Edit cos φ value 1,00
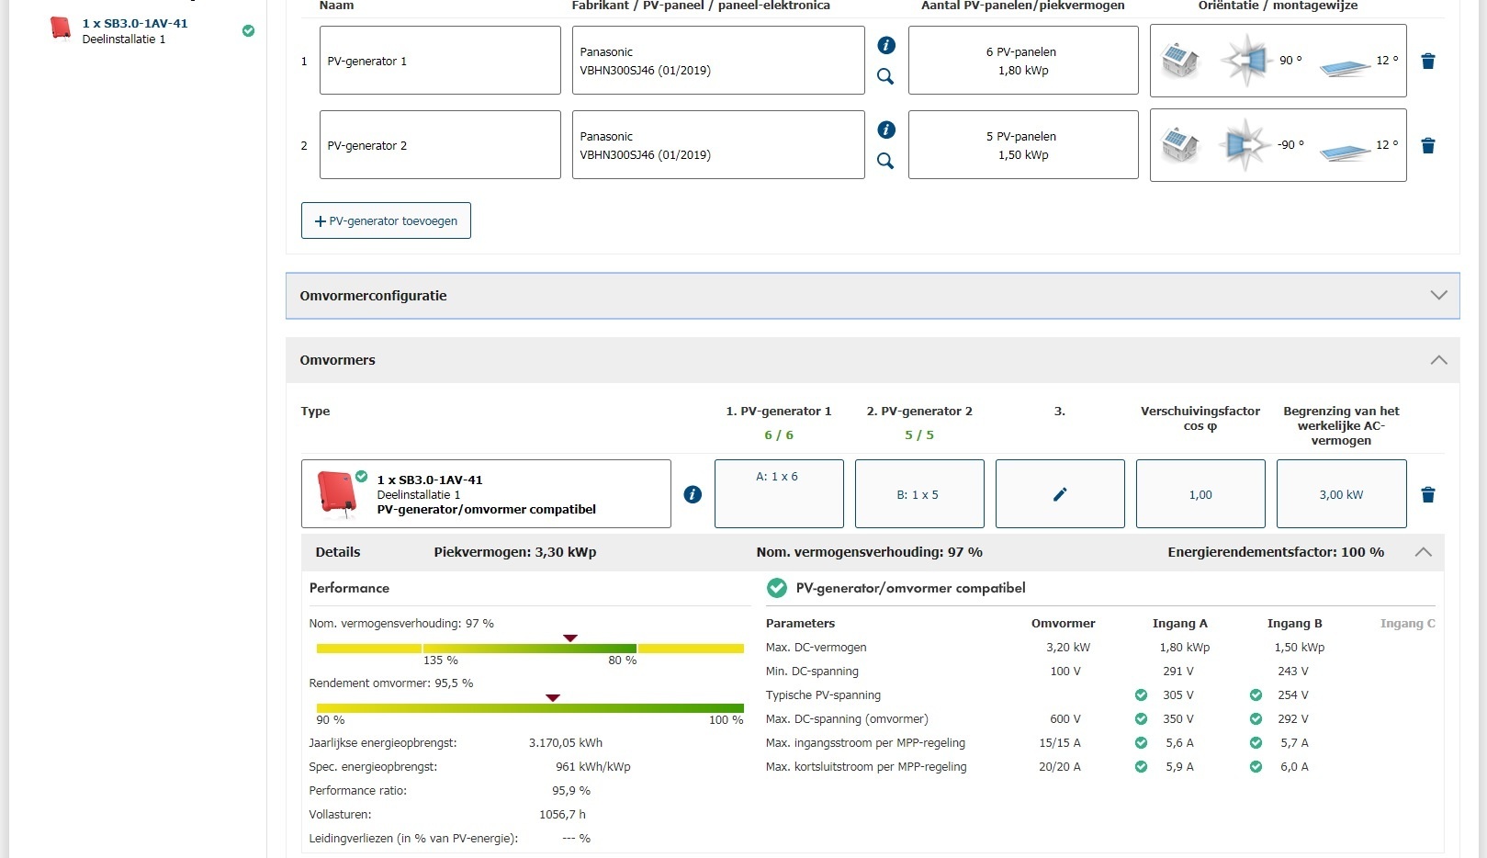 coord(1200,494)
